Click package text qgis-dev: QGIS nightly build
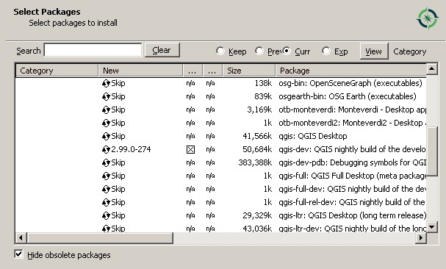 (352, 149)
